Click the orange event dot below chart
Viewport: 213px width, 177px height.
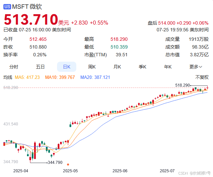tap(68, 165)
